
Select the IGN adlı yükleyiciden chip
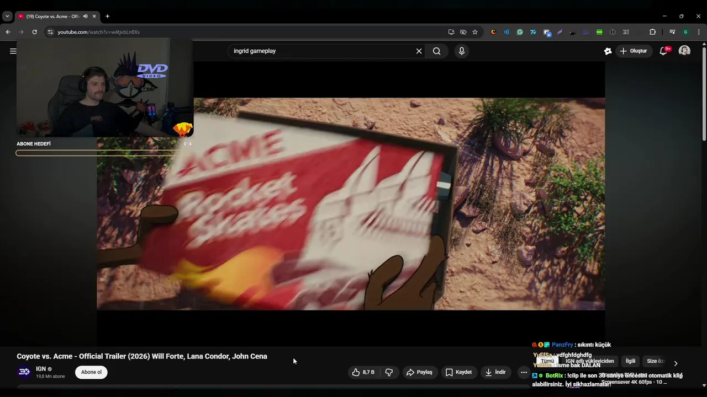pyautogui.click(x=589, y=361)
